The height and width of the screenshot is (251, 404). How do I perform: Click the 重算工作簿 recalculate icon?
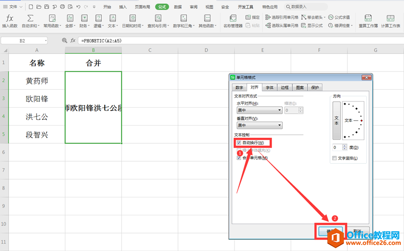click(368, 21)
